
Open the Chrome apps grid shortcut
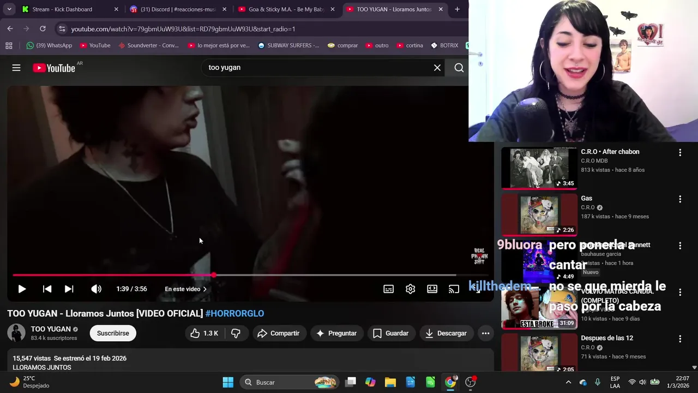[9, 45]
